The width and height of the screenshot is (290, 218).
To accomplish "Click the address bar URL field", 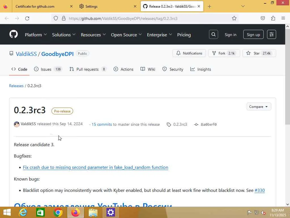I will [144, 18].
